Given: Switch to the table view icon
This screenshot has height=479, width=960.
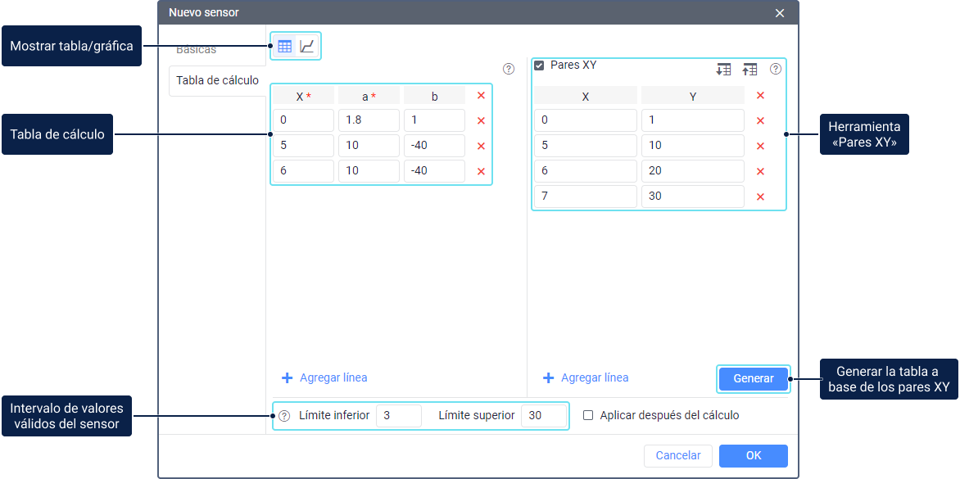Looking at the screenshot, I should click(x=284, y=47).
